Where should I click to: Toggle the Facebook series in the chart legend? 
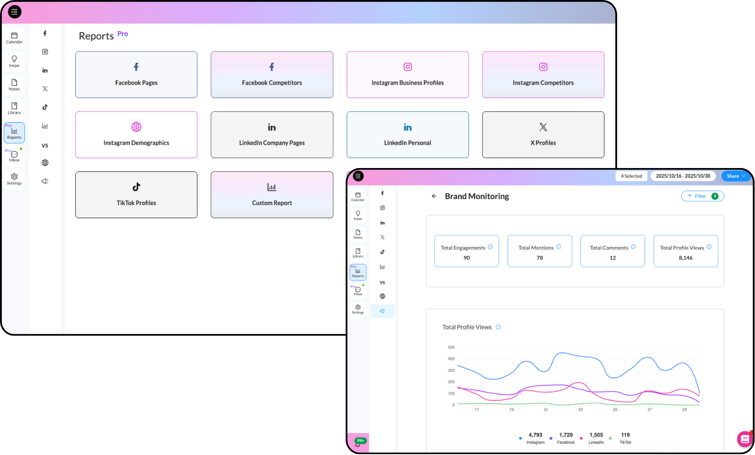[x=563, y=438]
